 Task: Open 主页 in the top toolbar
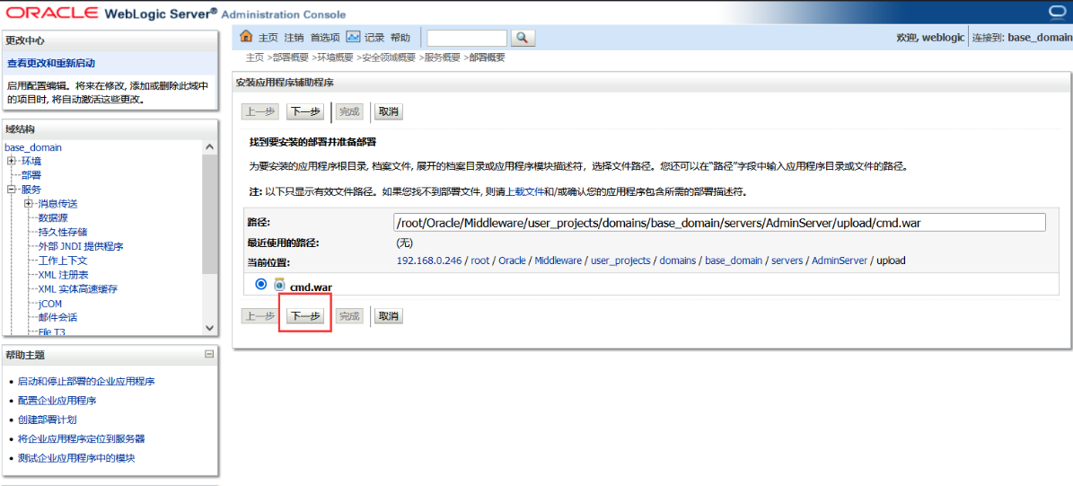[x=268, y=38]
